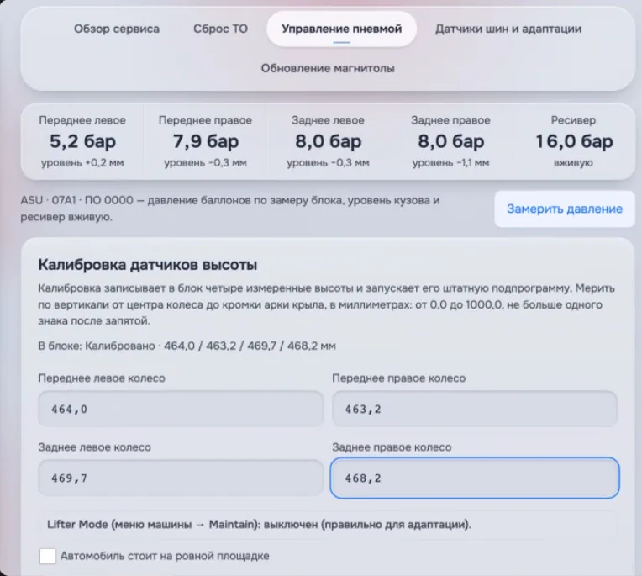This screenshot has width=642, height=576.
Task: Focus the Заднее левое колесо input field
Action: 181,478
